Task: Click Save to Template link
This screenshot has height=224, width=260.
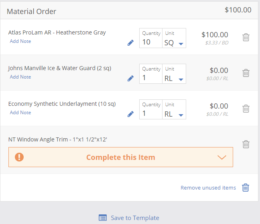Action: [x=135, y=218]
